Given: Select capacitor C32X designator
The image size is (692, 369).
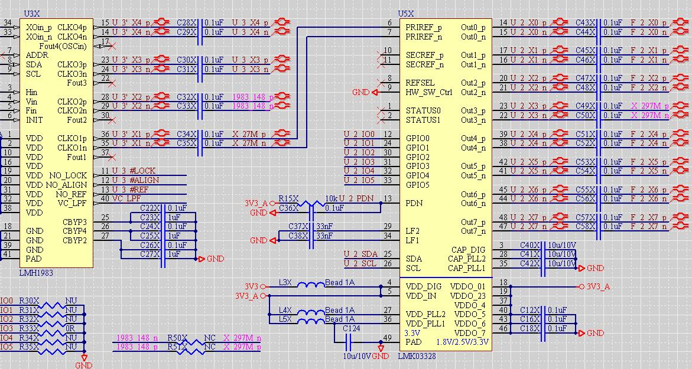Looking at the screenshot, I should pyautogui.click(x=187, y=97).
